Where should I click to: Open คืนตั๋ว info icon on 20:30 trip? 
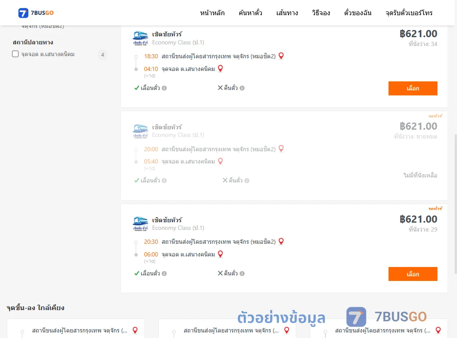[x=242, y=273]
